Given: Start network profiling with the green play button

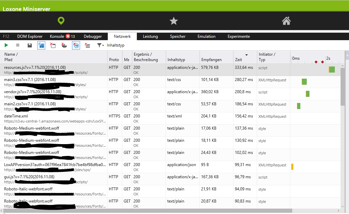Looking at the screenshot, I should pyautogui.click(x=6, y=45).
